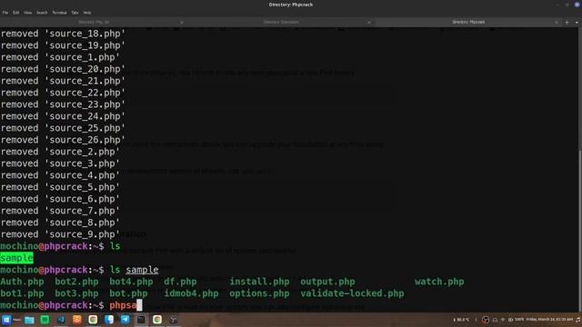Launch the green app in taskbar
Image resolution: width=582 pixels, height=327 pixels.
coord(45,320)
